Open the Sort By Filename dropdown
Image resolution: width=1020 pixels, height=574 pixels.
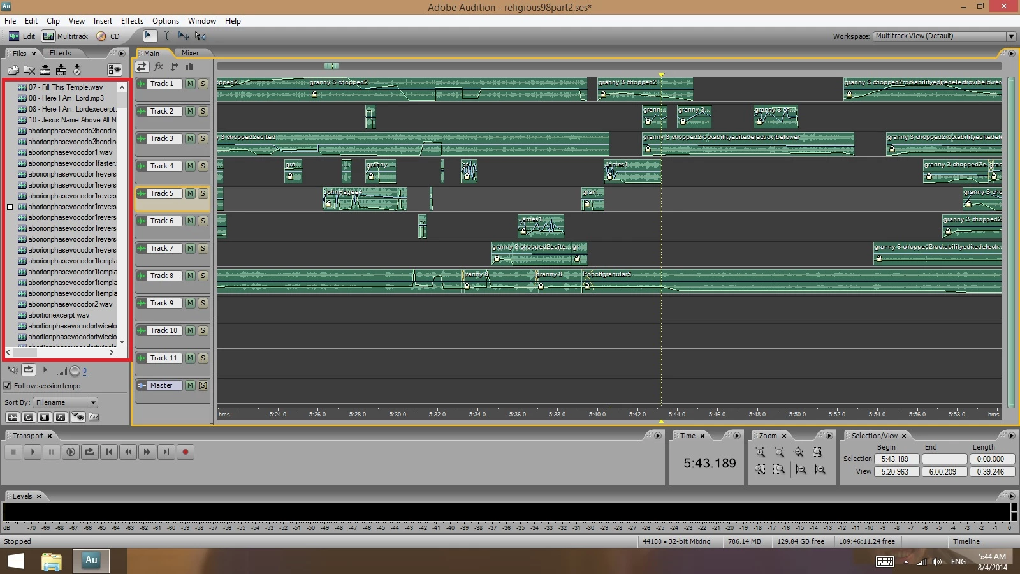tap(93, 402)
